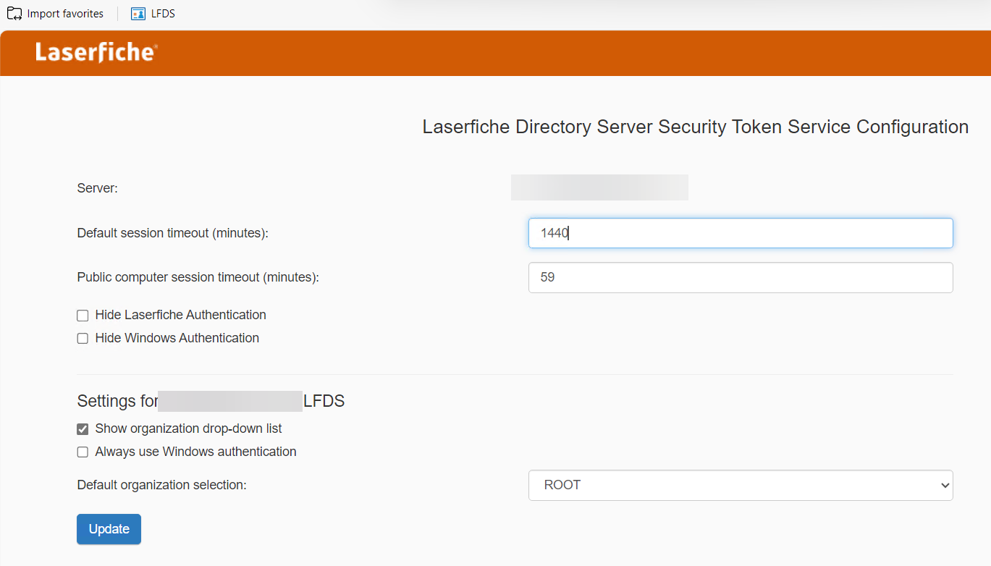Click the Import favorites folder icon
Image resolution: width=991 pixels, height=566 pixels.
pos(14,14)
